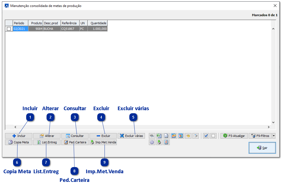Click the red checklist icon
The height and width of the screenshot is (188, 286).
pos(166,142)
